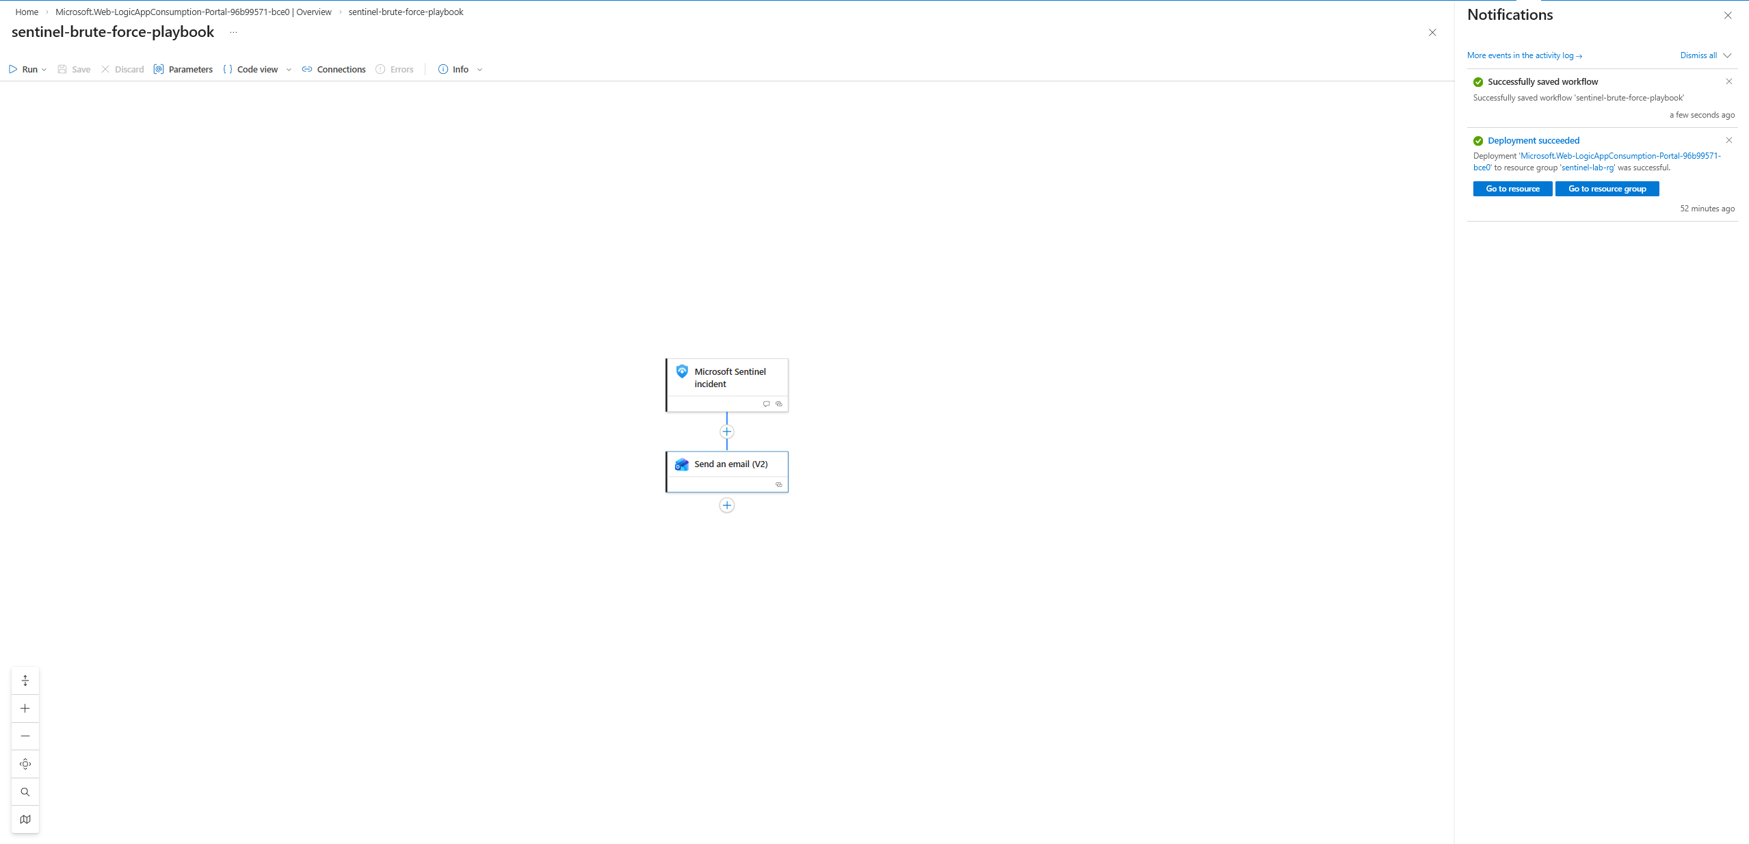Click Go to resource button
The image size is (1749, 844).
click(x=1512, y=189)
